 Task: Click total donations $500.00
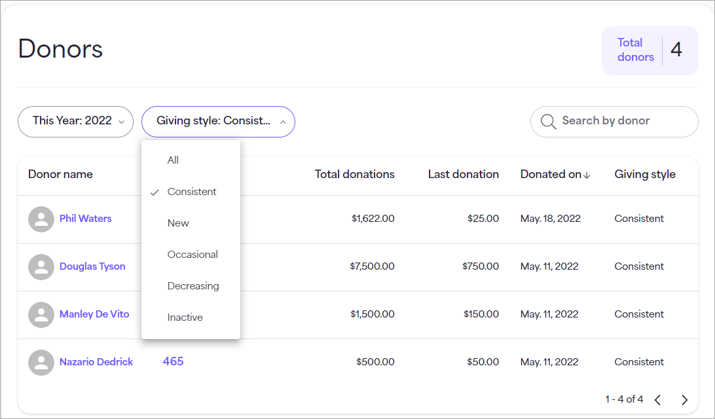coord(375,362)
